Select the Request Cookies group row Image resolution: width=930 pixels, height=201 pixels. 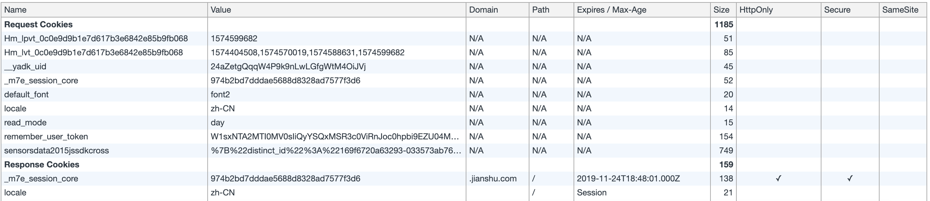[38, 25]
